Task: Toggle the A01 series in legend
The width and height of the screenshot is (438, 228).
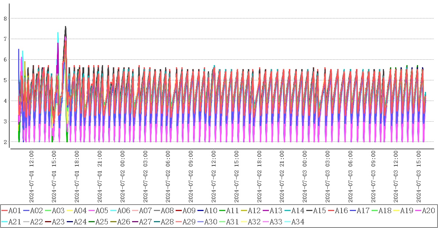Action: pos(15,211)
